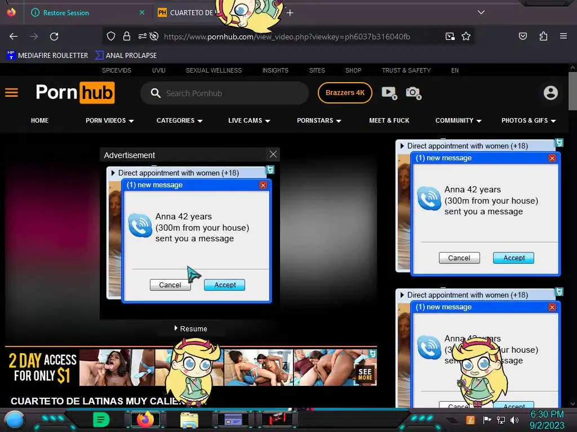Click the search magnifier icon

point(156,93)
